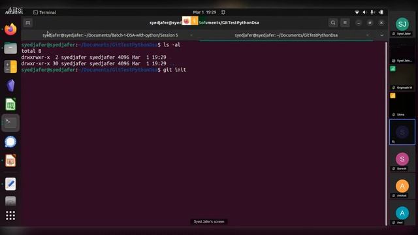This screenshot has width=418, height=235.
Task: Open LibreOffice Impress in the dock
Action: [10, 161]
